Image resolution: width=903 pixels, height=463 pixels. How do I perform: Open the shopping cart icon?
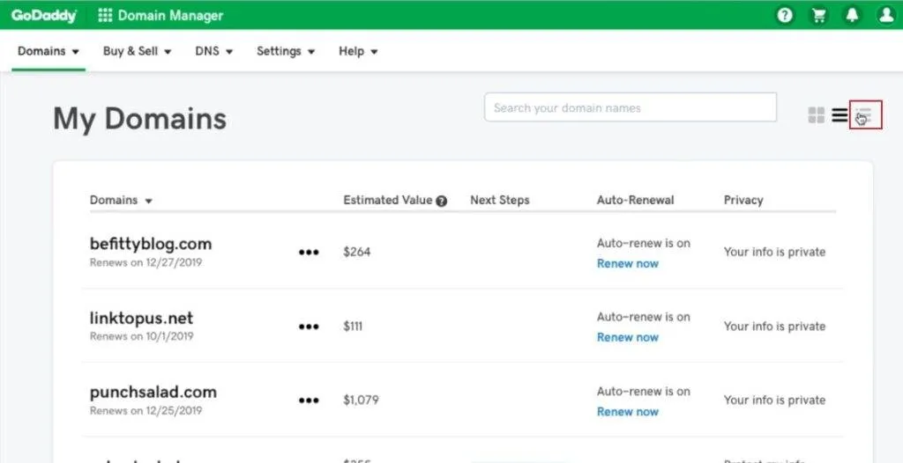pos(818,16)
